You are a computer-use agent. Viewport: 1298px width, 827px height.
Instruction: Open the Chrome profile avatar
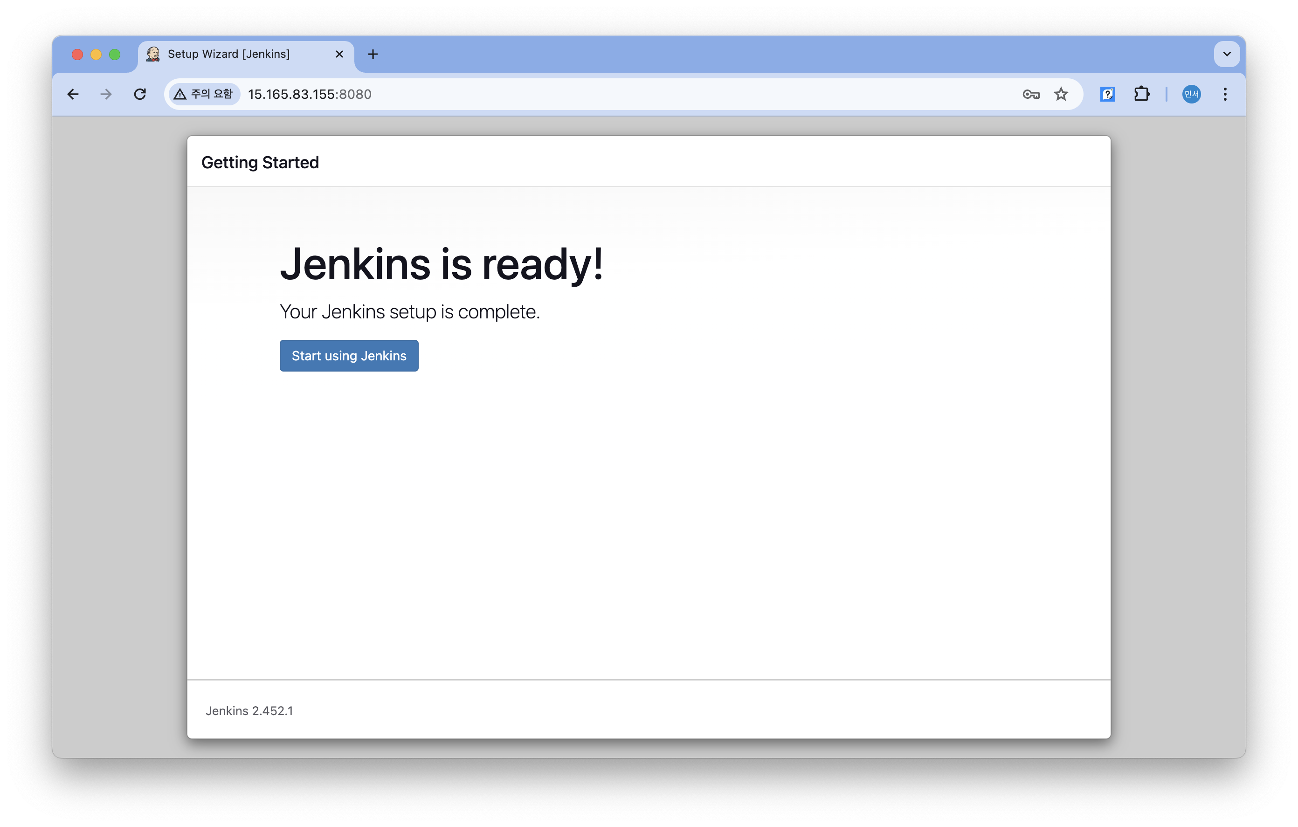[1191, 94]
